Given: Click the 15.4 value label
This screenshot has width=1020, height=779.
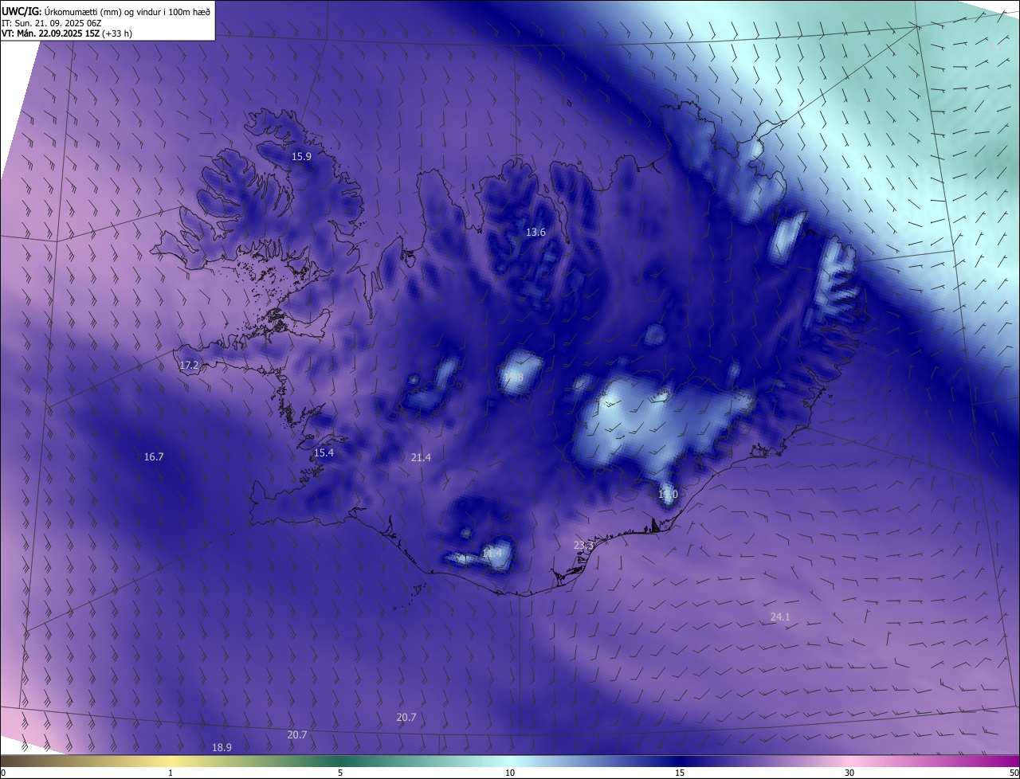Looking at the screenshot, I should coord(324,453).
